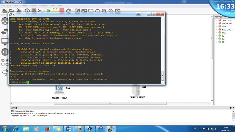Toggle show interface labels icon

tap(34, 11)
